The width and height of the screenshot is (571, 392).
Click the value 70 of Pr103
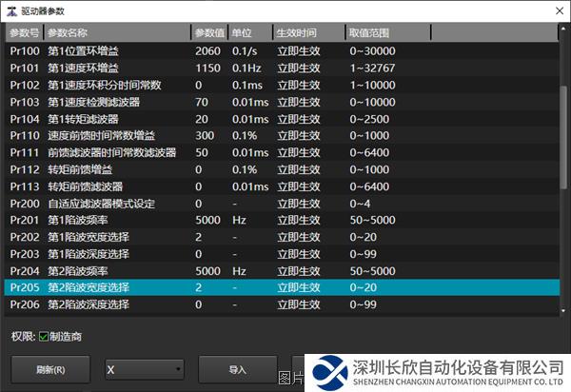[202, 102]
